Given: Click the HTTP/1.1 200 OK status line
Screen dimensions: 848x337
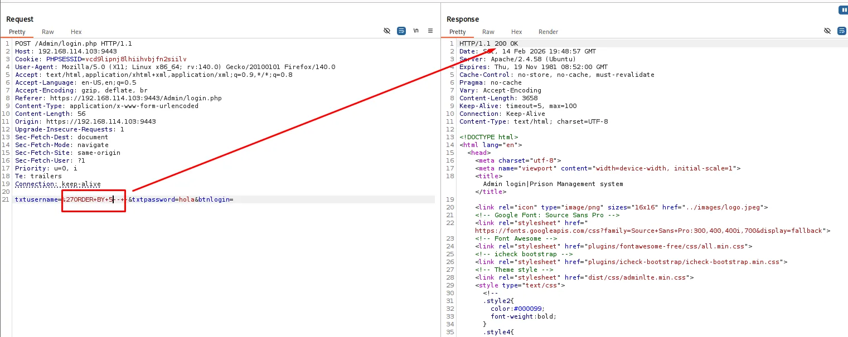Looking at the screenshot, I should tap(488, 43).
